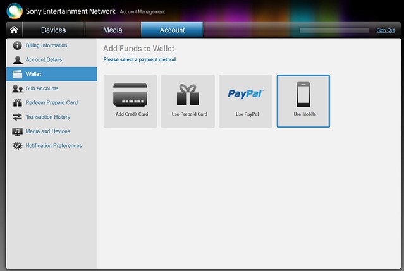Screen dimensions: 404x271
Task: Click the Sony Entertainment Network logo orb
Action: tap(15, 11)
